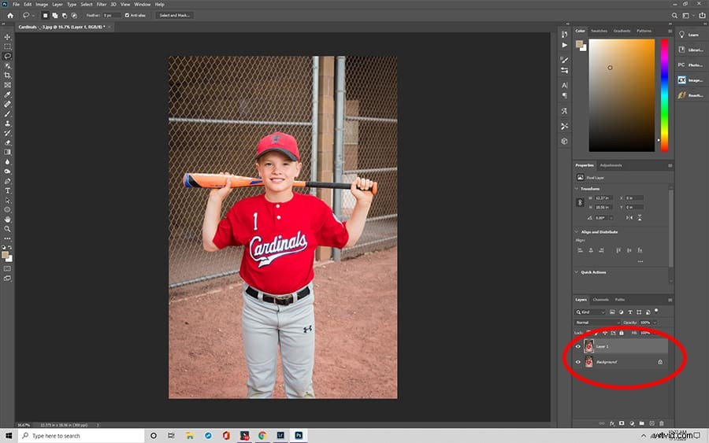Click Create new group folder icon
Viewport: 709px width, 443px height.
641,423
